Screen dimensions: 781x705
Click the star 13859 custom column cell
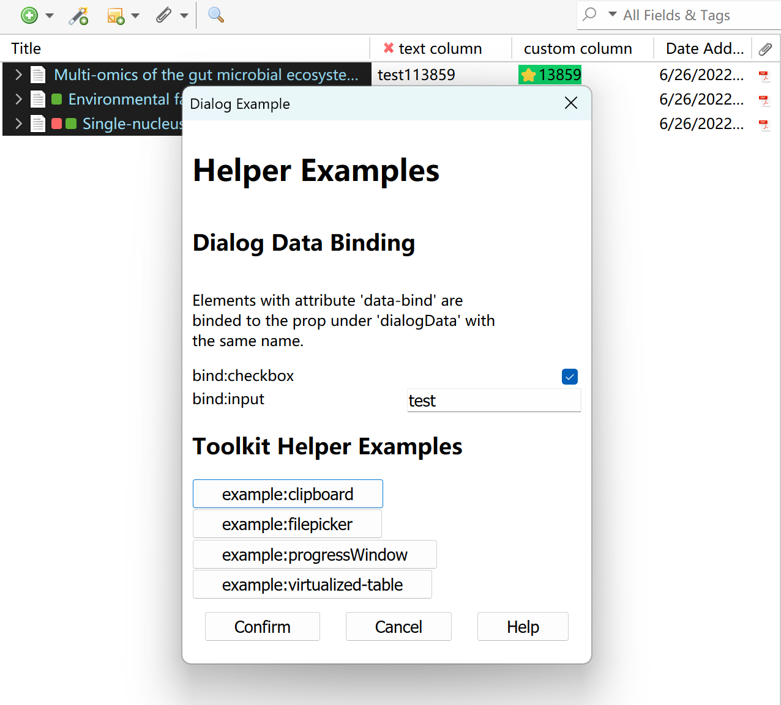point(550,75)
